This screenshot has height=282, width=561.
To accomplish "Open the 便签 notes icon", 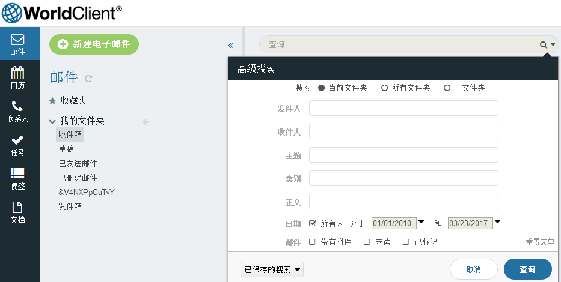I will pos(17,173).
